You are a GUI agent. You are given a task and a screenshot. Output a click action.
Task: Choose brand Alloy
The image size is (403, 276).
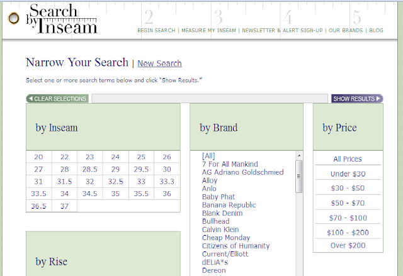tap(210, 180)
